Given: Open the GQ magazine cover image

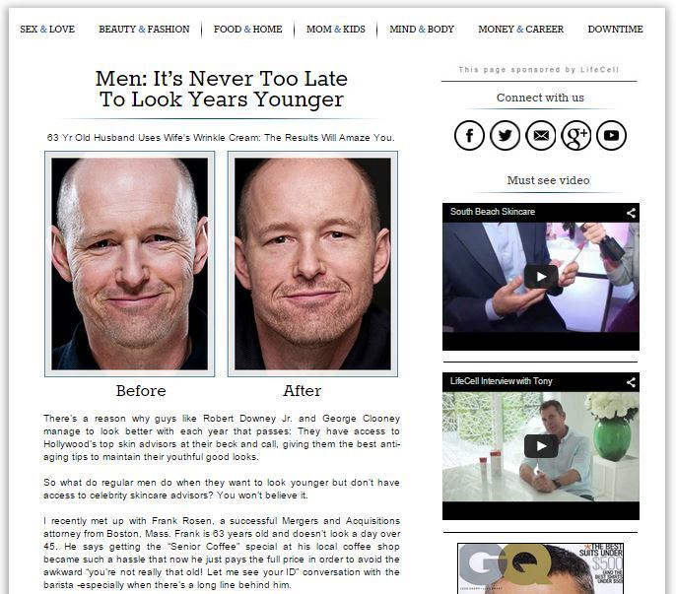Looking at the screenshot, I should 540,568.
